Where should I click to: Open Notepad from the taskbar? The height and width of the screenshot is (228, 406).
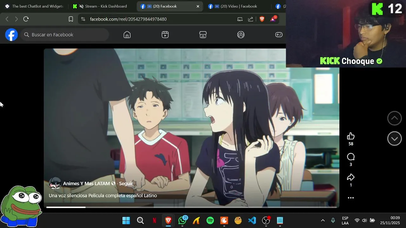click(280, 220)
